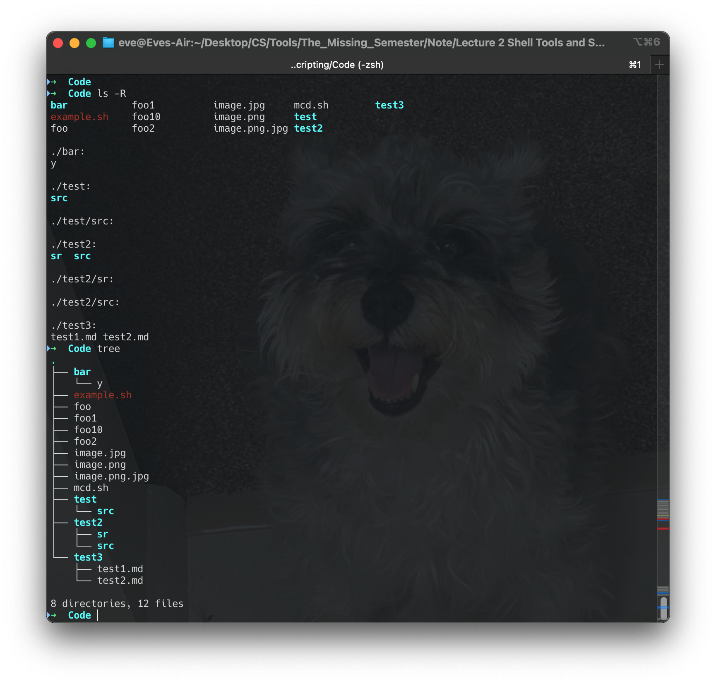716x684 pixels.
Task: Click the test3 directory name in the listing
Action: (389, 105)
